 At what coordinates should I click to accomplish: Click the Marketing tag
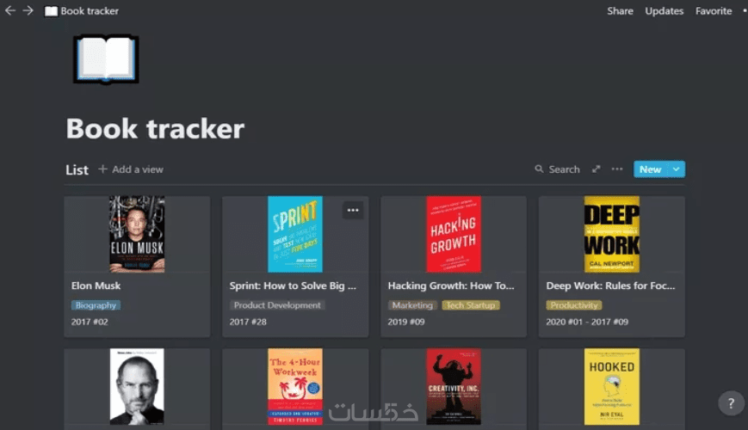coord(412,305)
